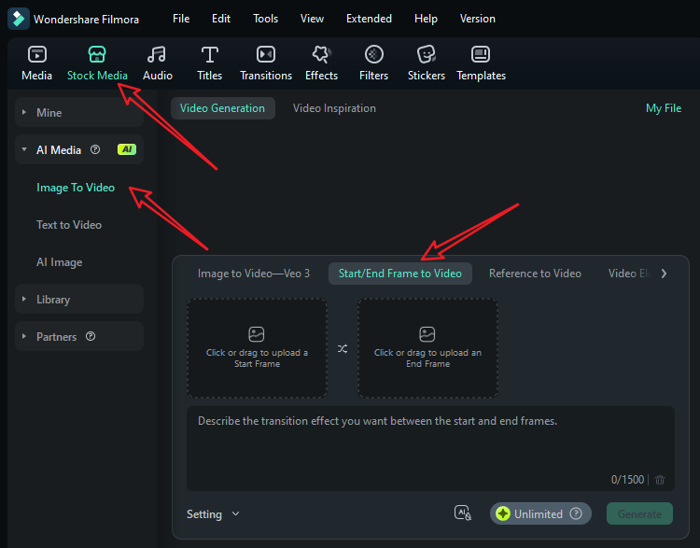Click the Partners help question icon
This screenshot has width=700, height=548.
pyautogui.click(x=91, y=336)
